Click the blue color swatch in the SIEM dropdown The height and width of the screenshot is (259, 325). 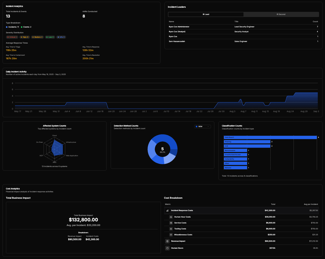tap(196, 127)
